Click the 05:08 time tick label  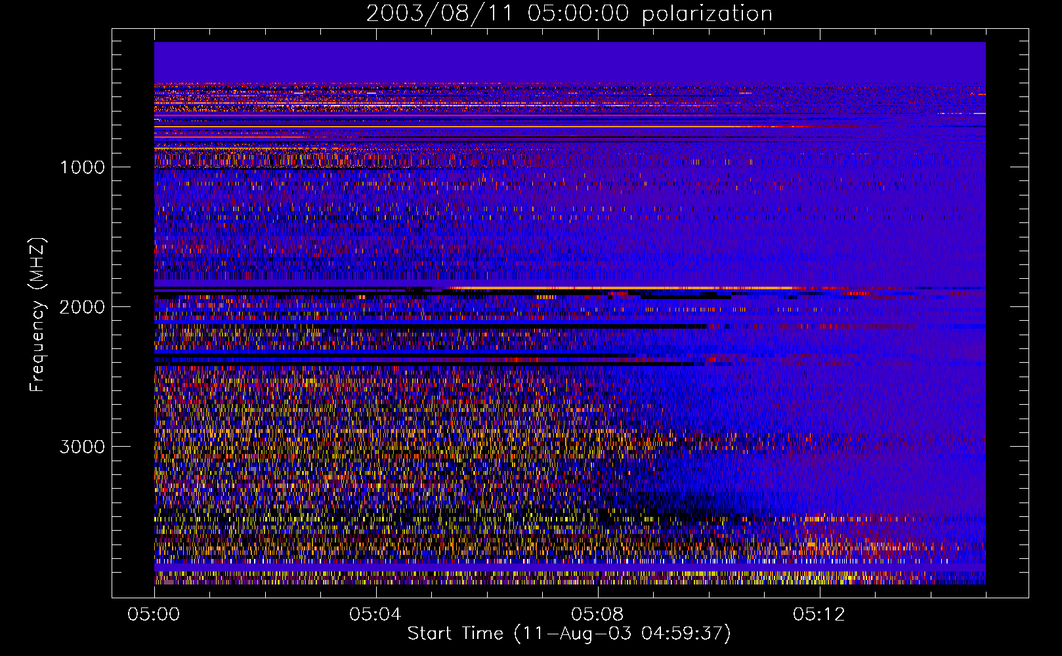(x=597, y=615)
